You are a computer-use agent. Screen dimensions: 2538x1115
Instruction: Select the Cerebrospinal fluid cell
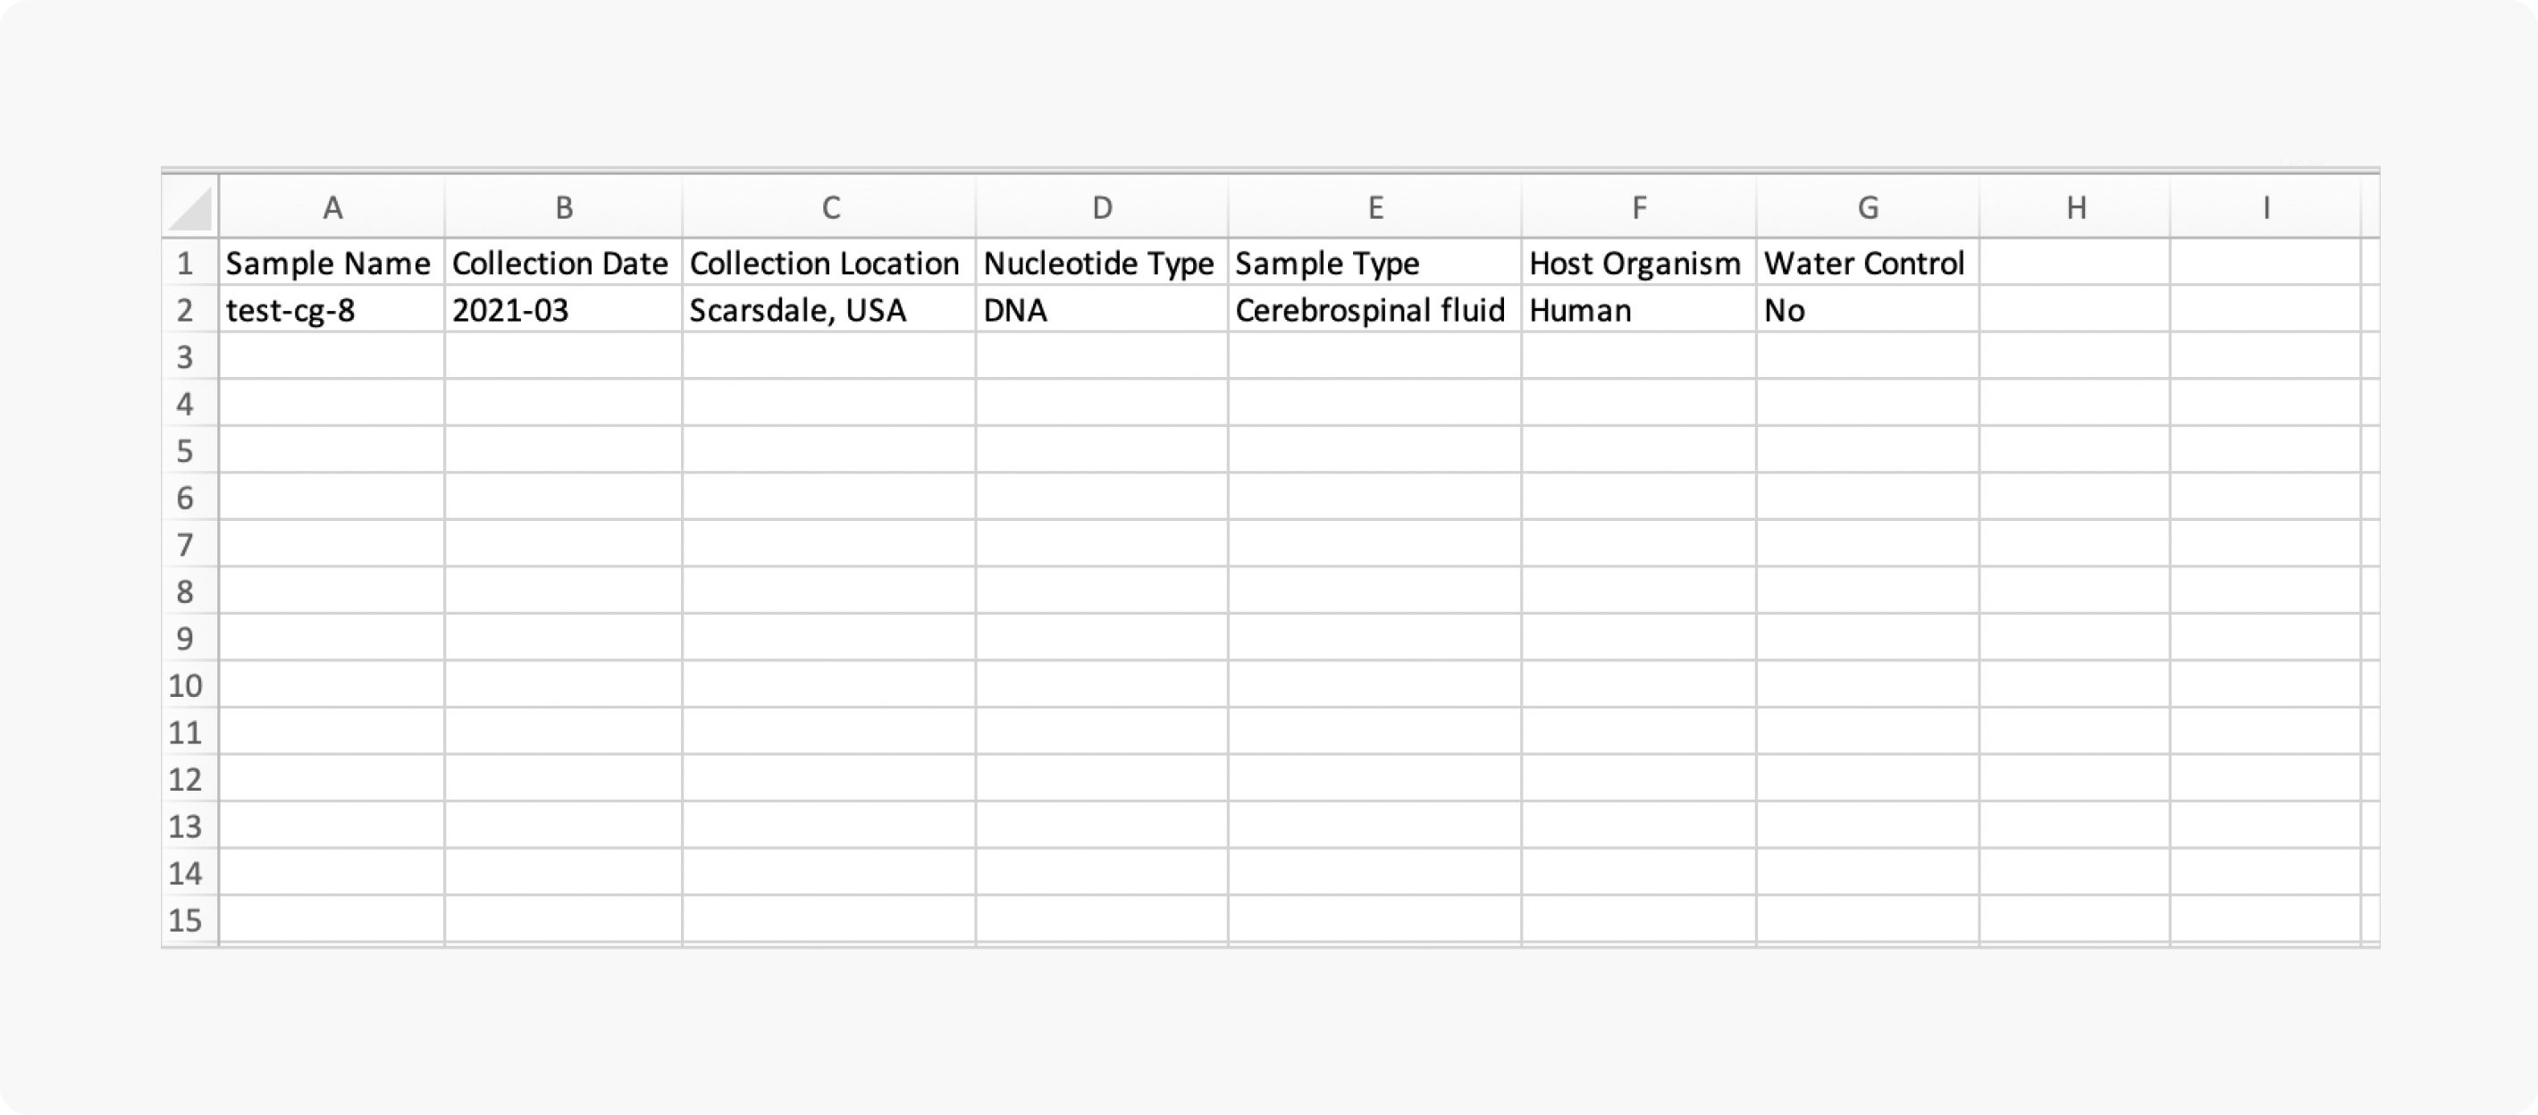coord(1374,310)
